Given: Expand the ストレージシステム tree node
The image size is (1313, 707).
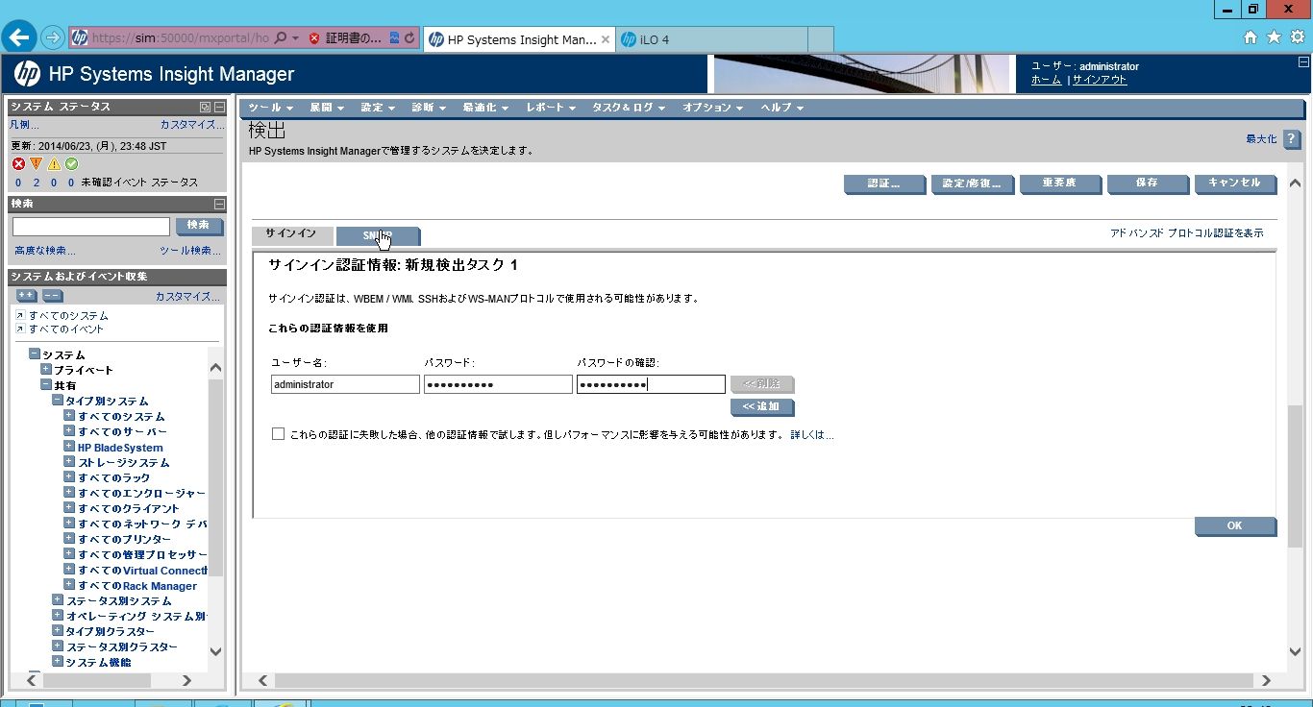Looking at the screenshot, I should tap(69, 462).
